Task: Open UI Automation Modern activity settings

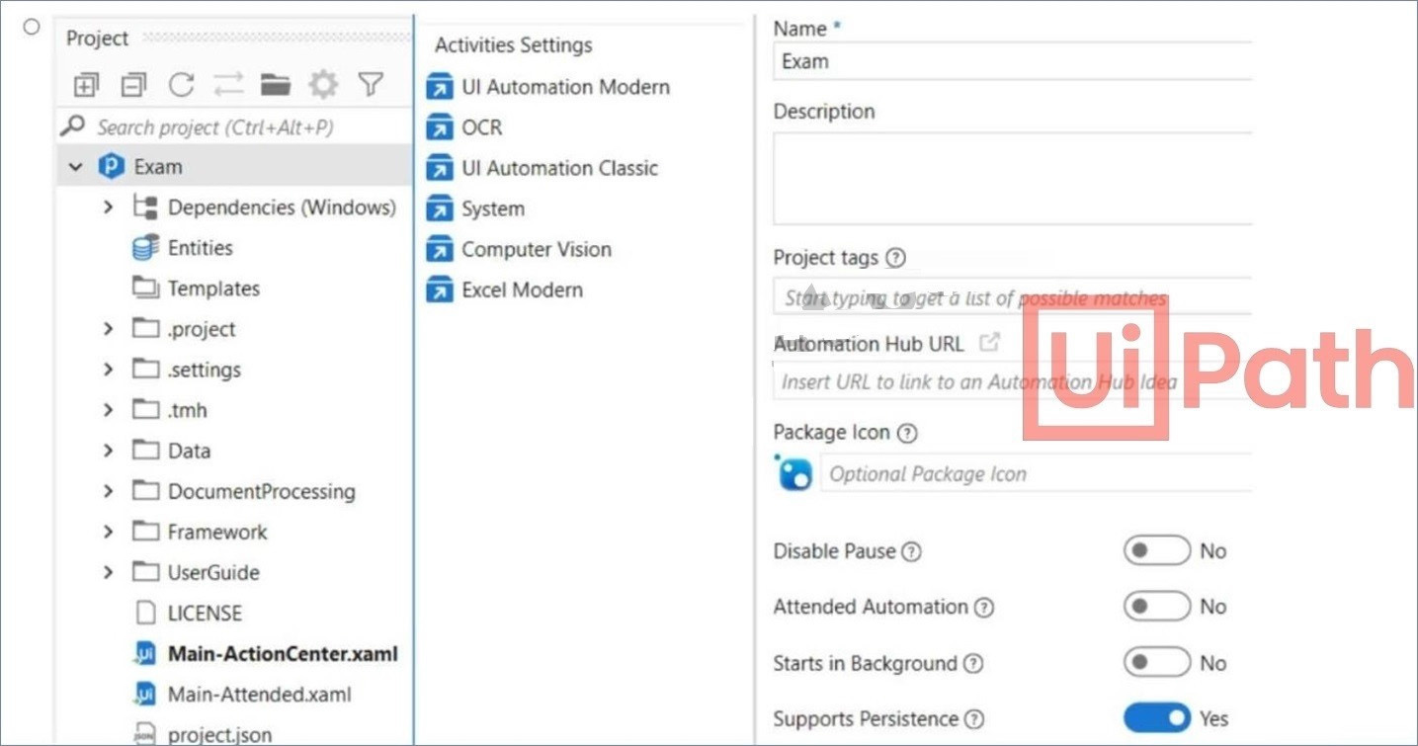Action: point(565,87)
